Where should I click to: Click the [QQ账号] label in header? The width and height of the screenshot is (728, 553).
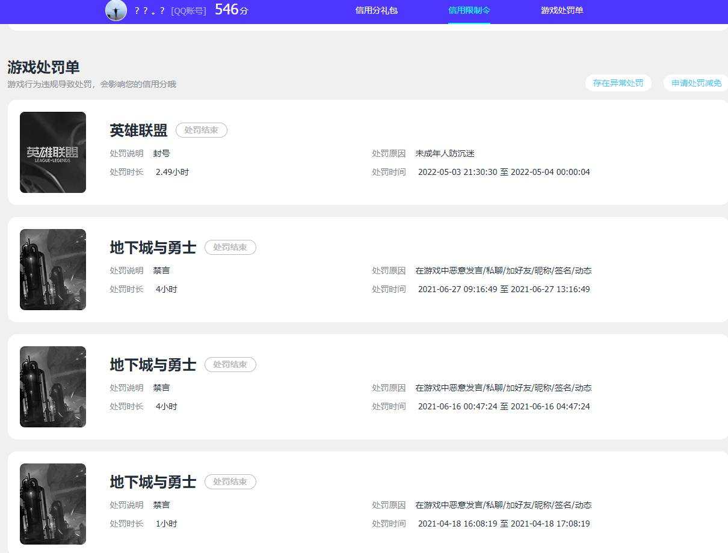pos(188,11)
